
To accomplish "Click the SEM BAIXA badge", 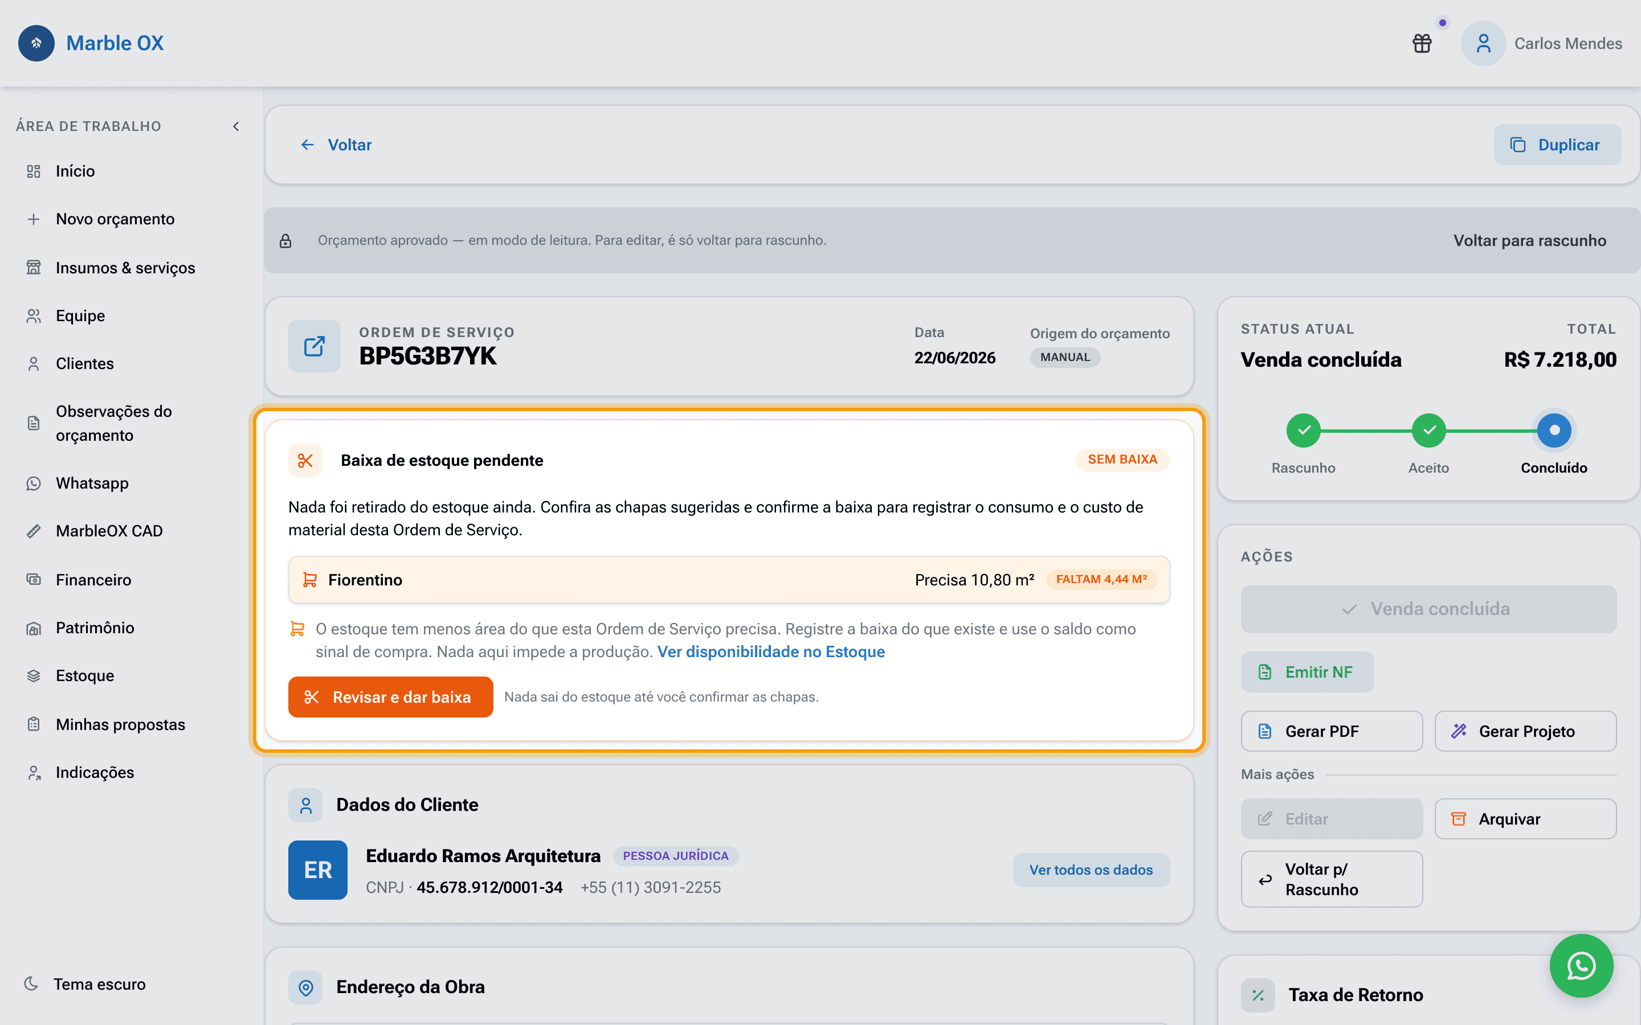I will coord(1122,460).
